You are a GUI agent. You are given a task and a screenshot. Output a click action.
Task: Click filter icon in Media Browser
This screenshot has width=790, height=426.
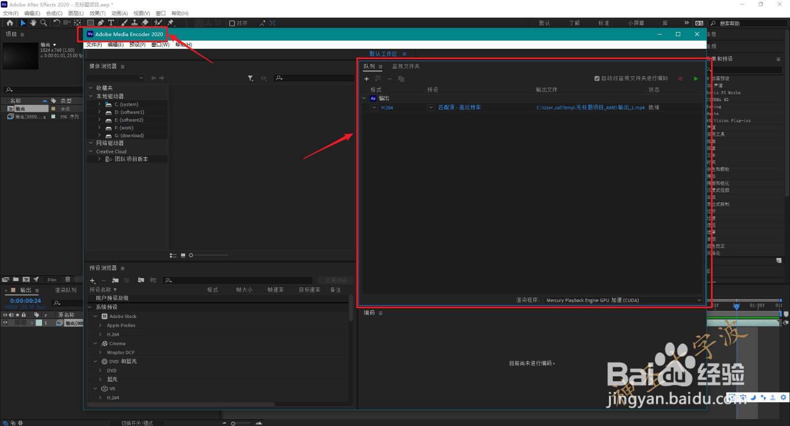(x=250, y=78)
